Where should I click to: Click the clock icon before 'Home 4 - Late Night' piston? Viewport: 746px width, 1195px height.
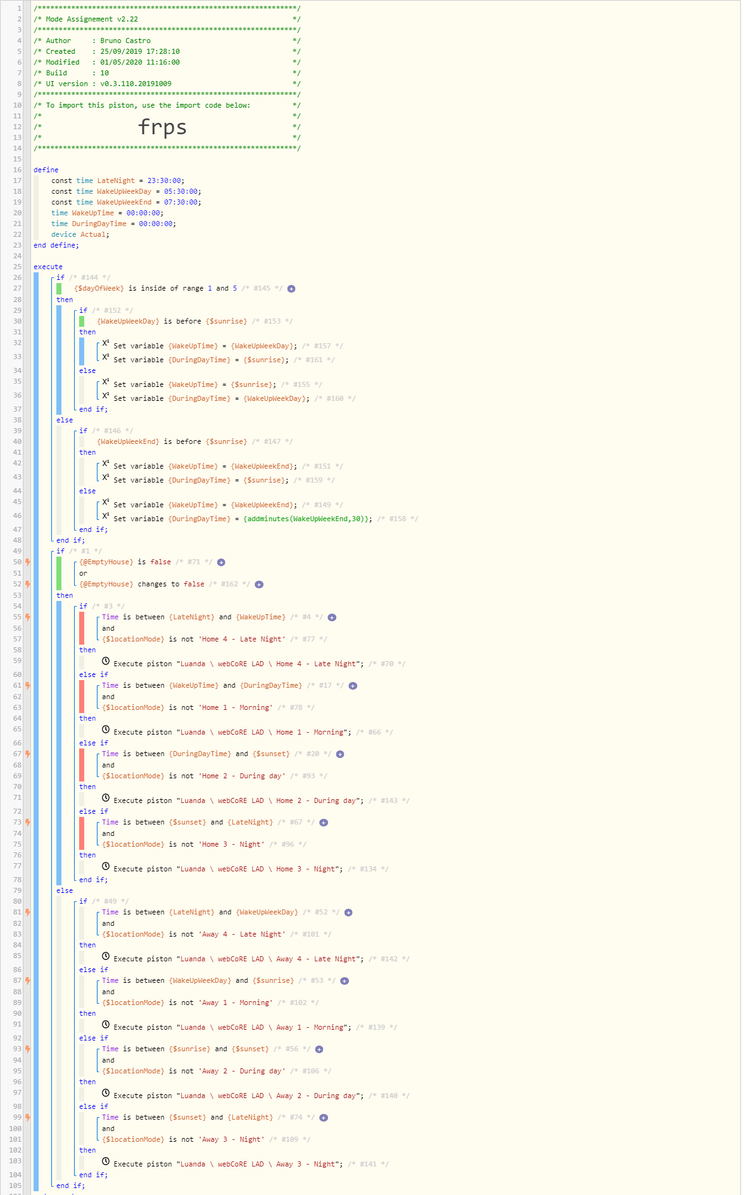pos(106,661)
